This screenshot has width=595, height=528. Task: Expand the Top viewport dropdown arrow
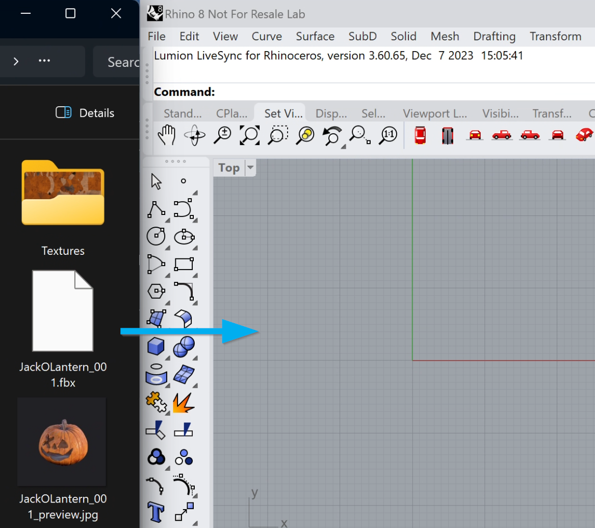[250, 167]
